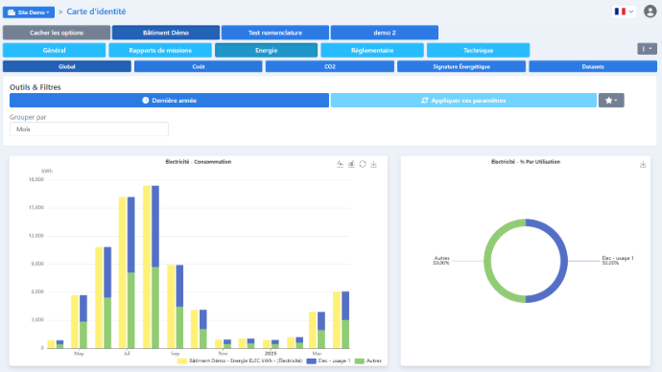Select the Test nomenclature tab
The image size is (662, 372).
pyautogui.click(x=275, y=33)
